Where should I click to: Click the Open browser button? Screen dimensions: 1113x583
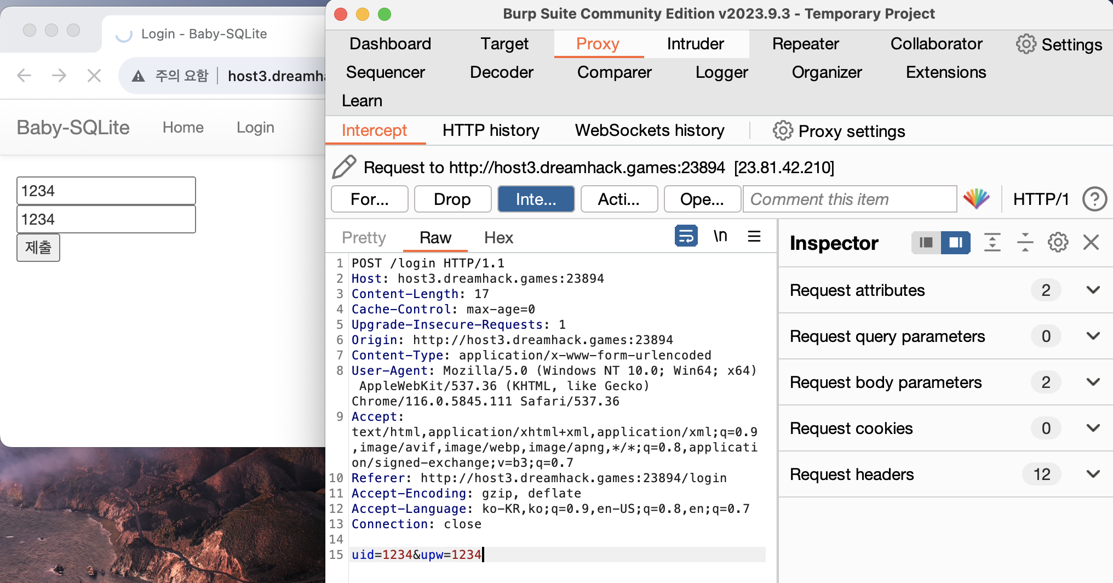[702, 199]
